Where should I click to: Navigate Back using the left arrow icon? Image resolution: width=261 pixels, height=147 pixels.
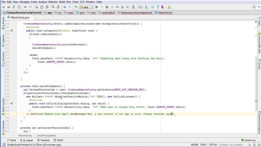click(64, 7)
